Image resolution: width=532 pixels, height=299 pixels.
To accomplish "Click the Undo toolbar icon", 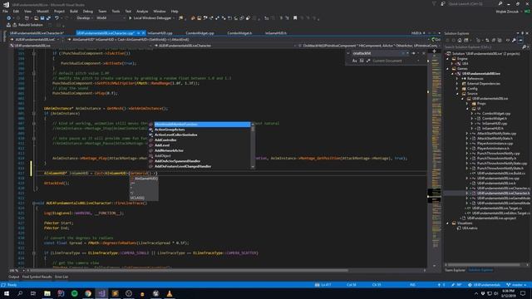I will point(57,18).
